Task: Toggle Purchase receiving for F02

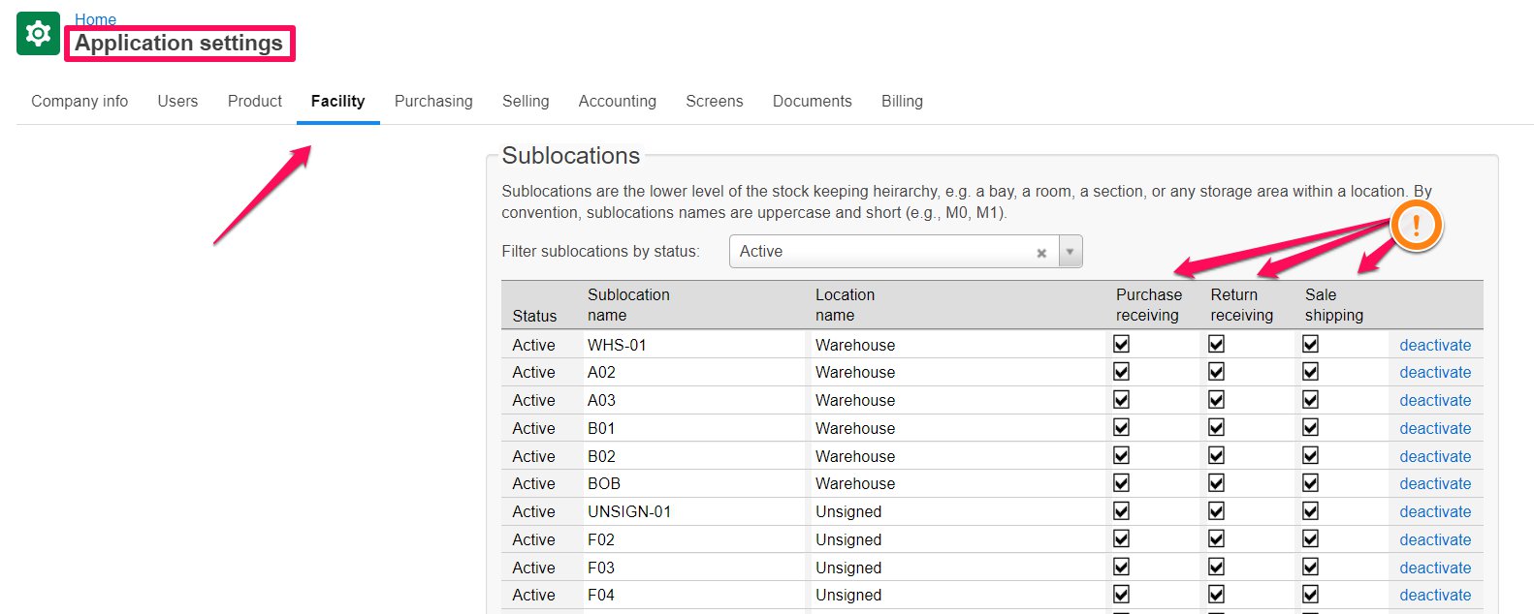Action: [1122, 538]
